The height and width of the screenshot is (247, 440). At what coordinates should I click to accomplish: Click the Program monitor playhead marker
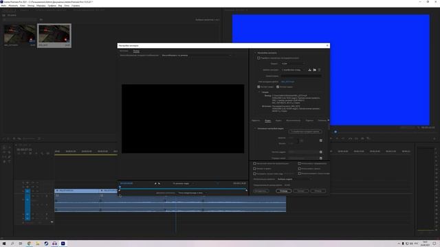tap(335, 132)
